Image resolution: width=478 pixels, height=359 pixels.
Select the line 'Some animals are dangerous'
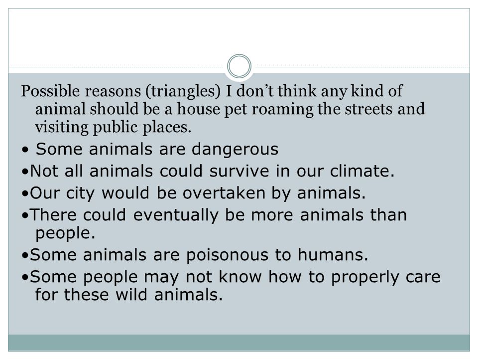point(157,149)
